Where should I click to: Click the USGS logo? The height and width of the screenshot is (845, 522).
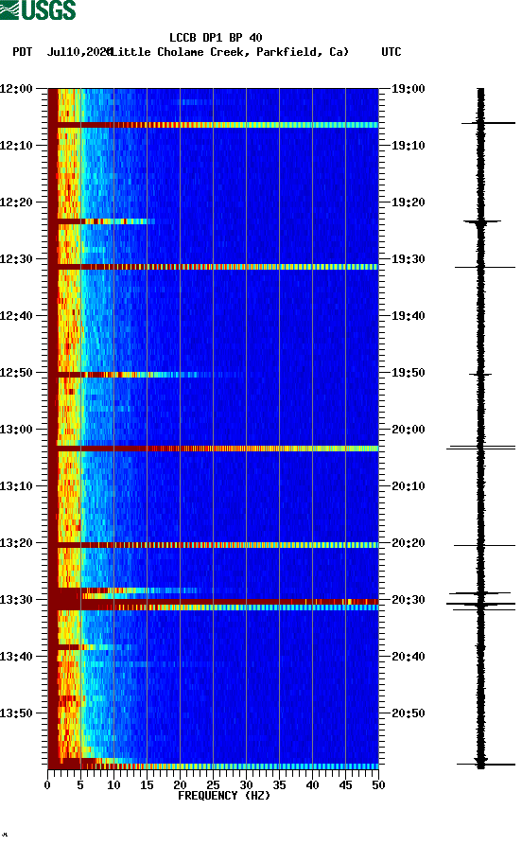38,9
